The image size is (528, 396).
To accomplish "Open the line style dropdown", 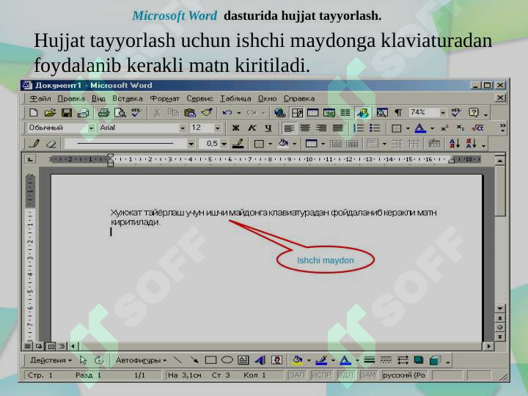I will (x=191, y=144).
